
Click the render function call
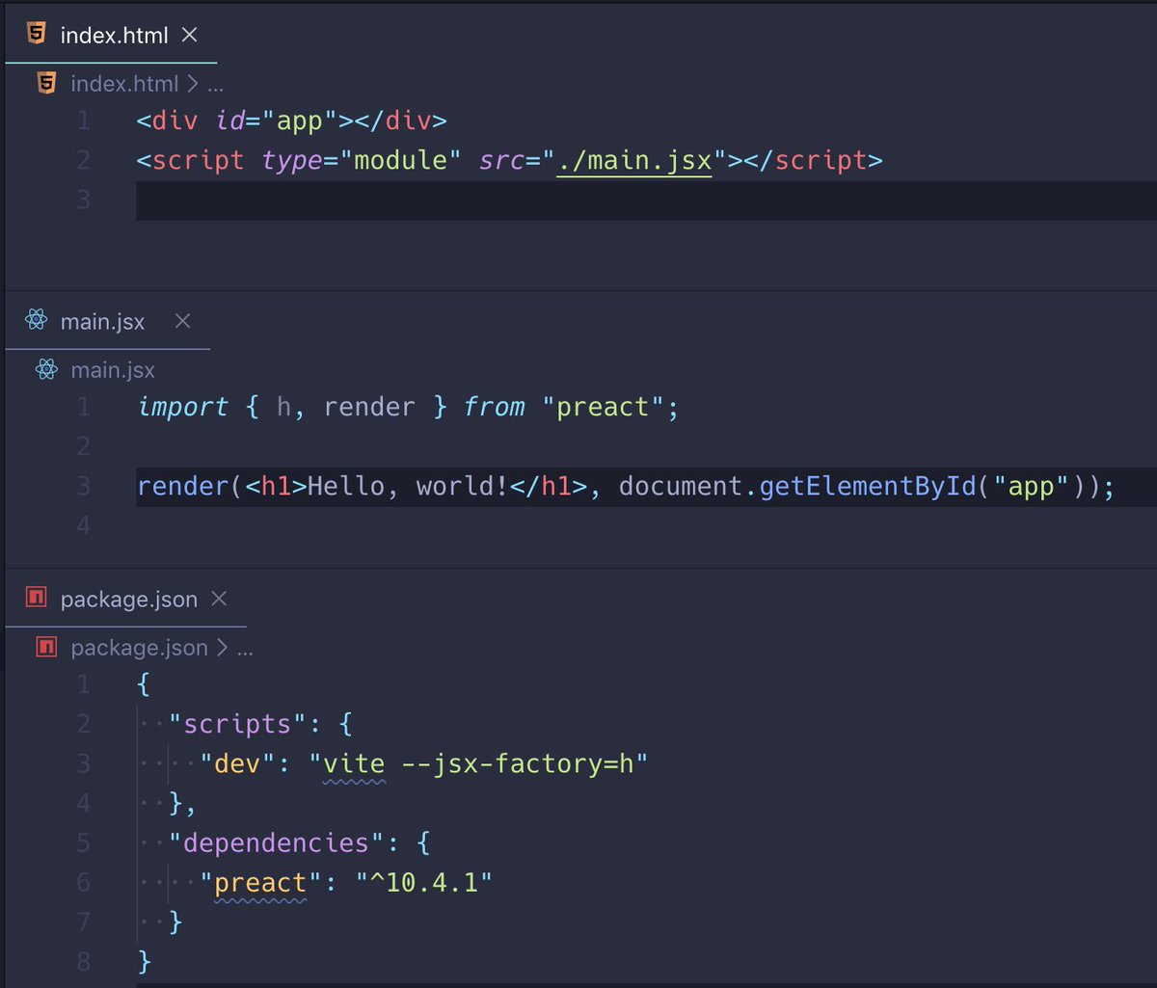pyautogui.click(x=183, y=486)
